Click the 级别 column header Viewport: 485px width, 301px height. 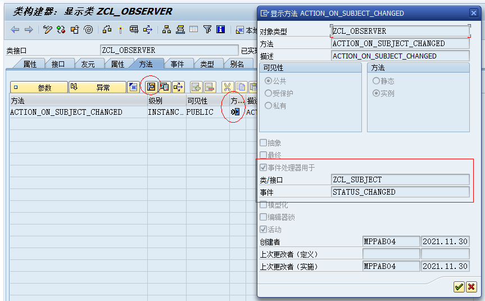(x=167, y=101)
